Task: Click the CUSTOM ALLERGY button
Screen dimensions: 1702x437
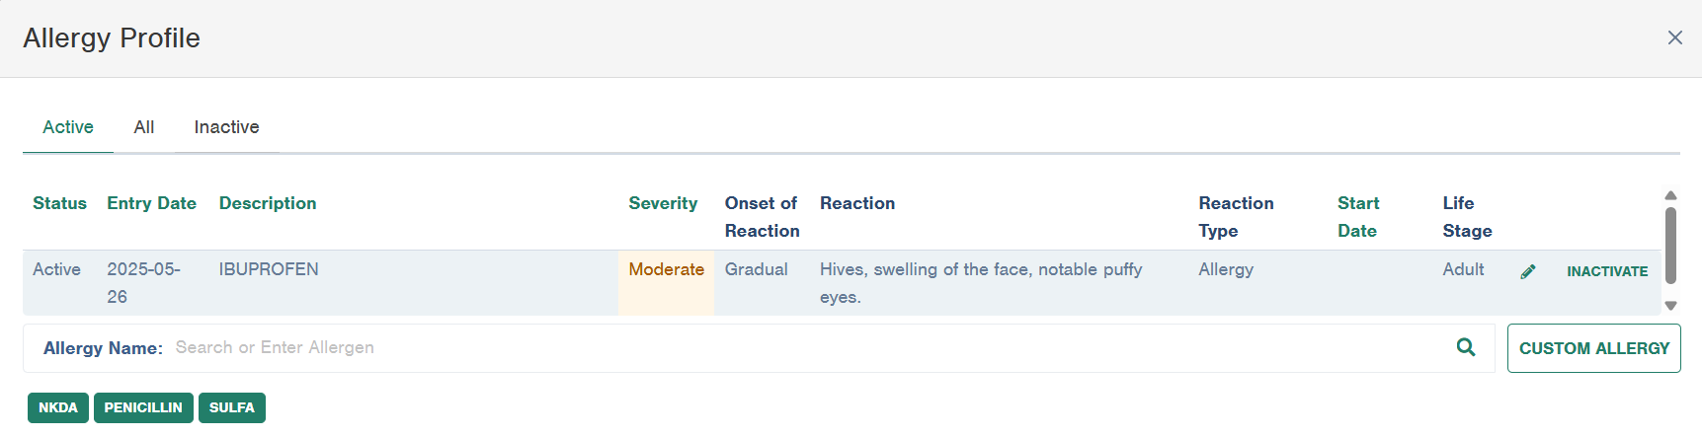Action: click(1593, 348)
